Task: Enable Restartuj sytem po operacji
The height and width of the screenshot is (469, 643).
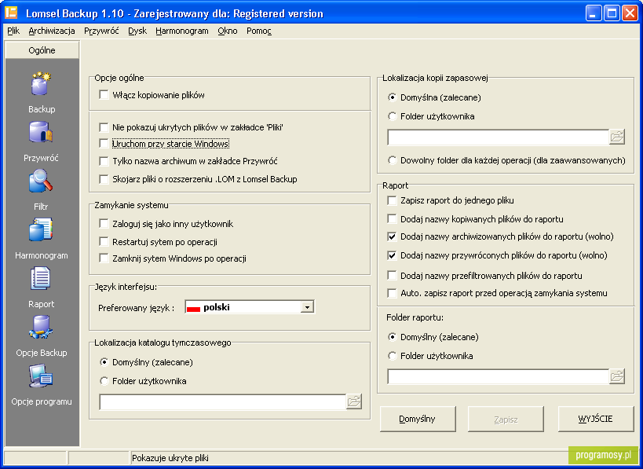Action: (x=104, y=242)
